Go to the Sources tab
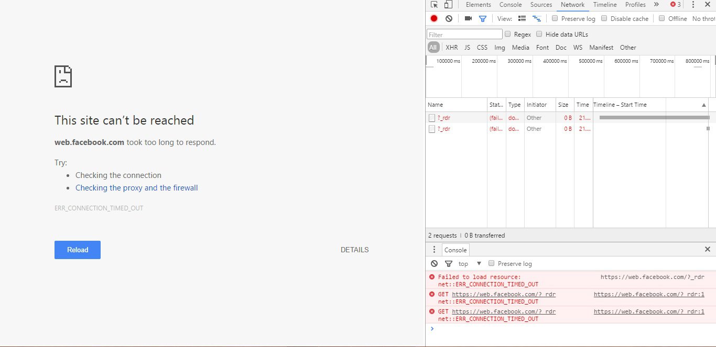 tap(541, 5)
